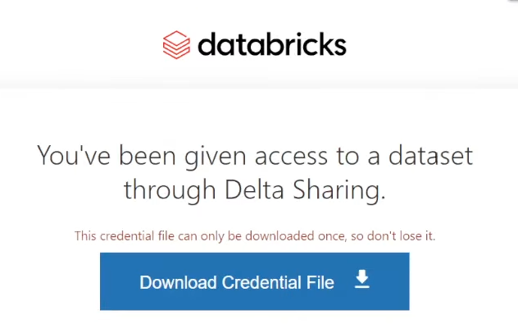
Task: Click the word "dataset" in the heading
Action: coord(430,155)
